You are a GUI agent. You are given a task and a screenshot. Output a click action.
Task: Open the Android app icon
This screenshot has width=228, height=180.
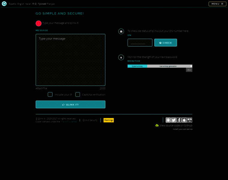coord(168,120)
